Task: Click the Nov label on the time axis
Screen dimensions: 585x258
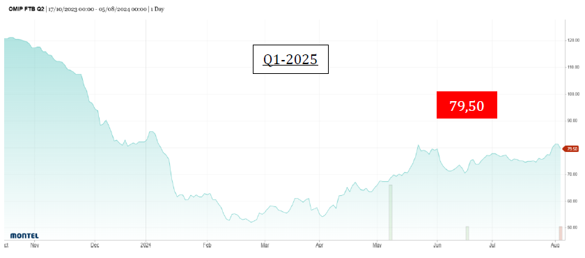Action: point(34,245)
